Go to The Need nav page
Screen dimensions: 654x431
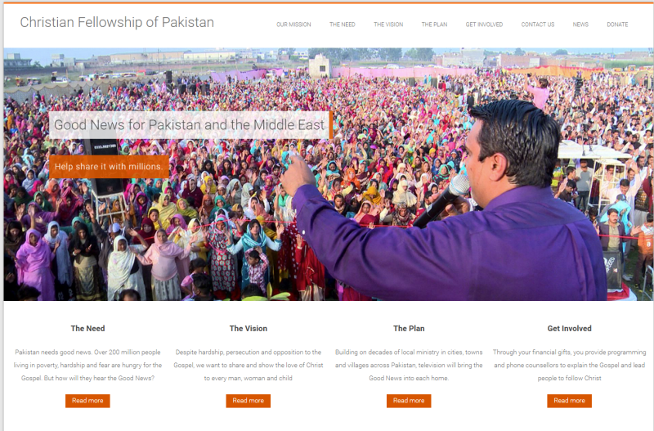[343, 25]
